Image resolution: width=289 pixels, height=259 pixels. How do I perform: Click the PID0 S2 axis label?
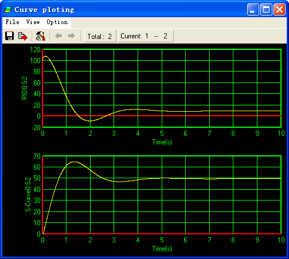point(25,88)
